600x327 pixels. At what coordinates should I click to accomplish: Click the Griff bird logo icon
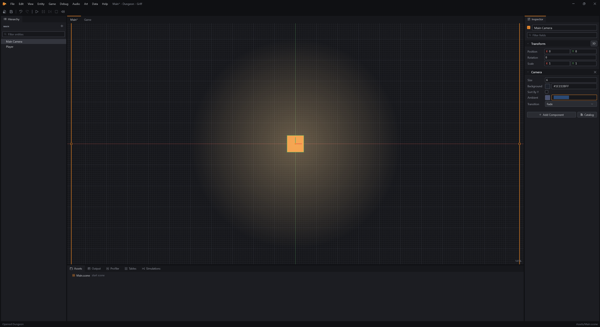[x=4, y=4]
